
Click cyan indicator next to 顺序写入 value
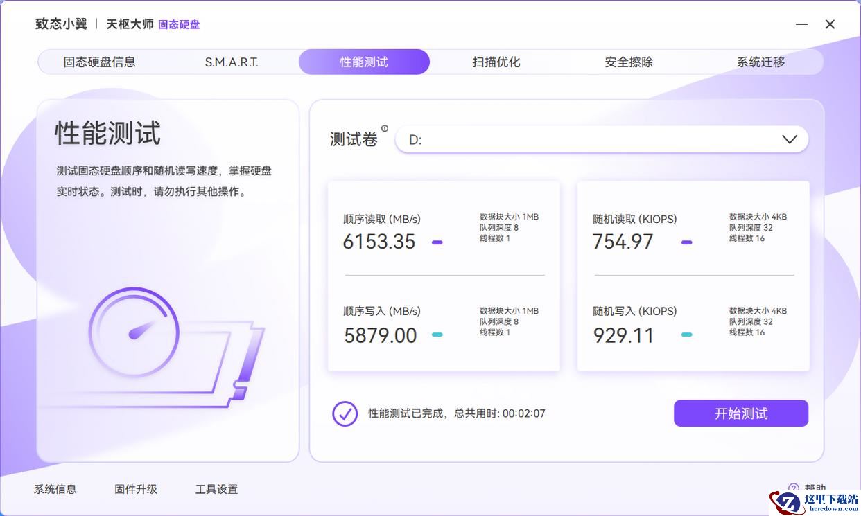[437, 335]
